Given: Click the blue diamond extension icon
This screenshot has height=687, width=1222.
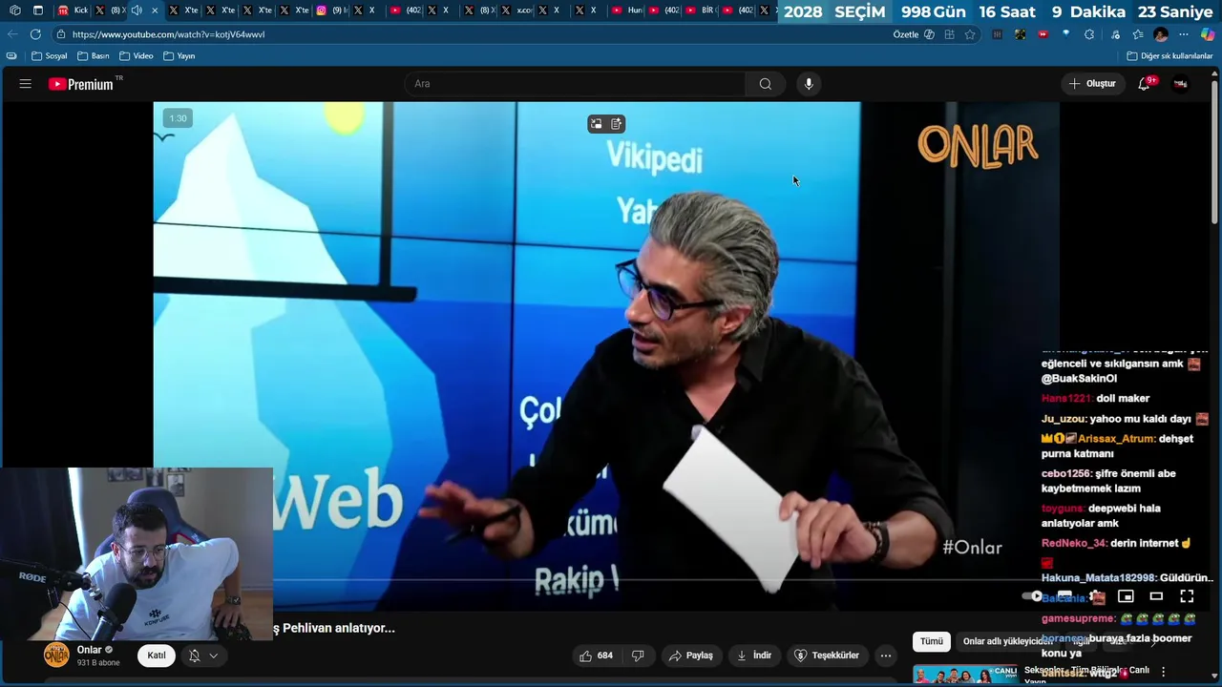Looking at the screenshot, I should tap(1066, 34).
